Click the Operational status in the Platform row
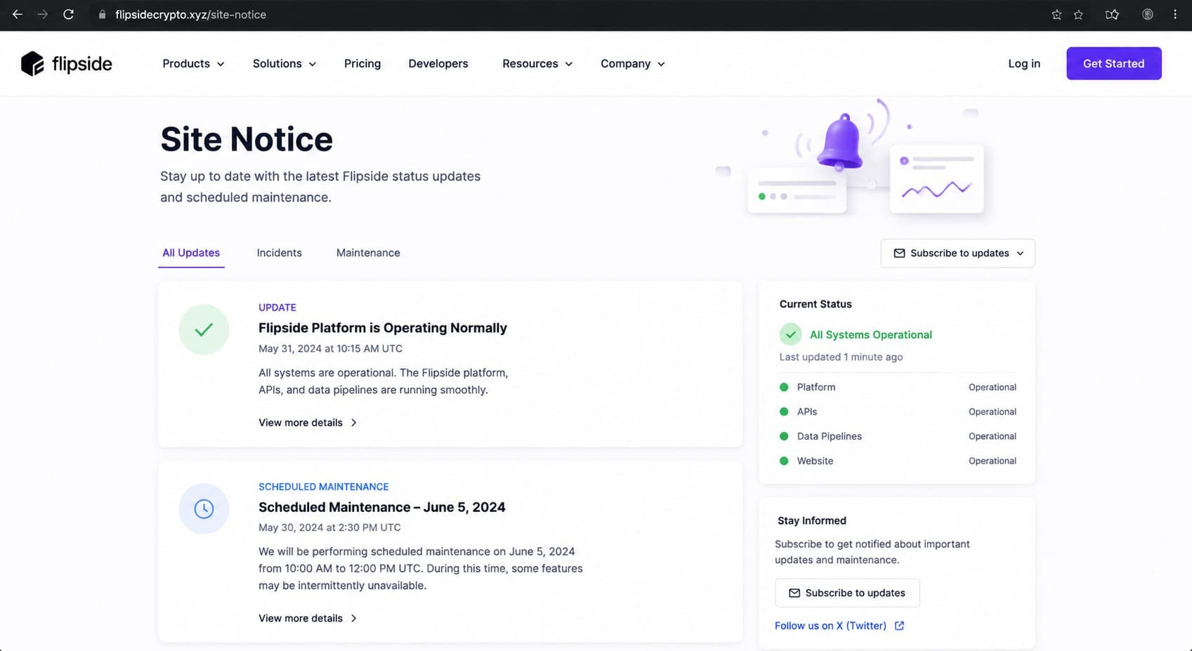 (993, 387)
